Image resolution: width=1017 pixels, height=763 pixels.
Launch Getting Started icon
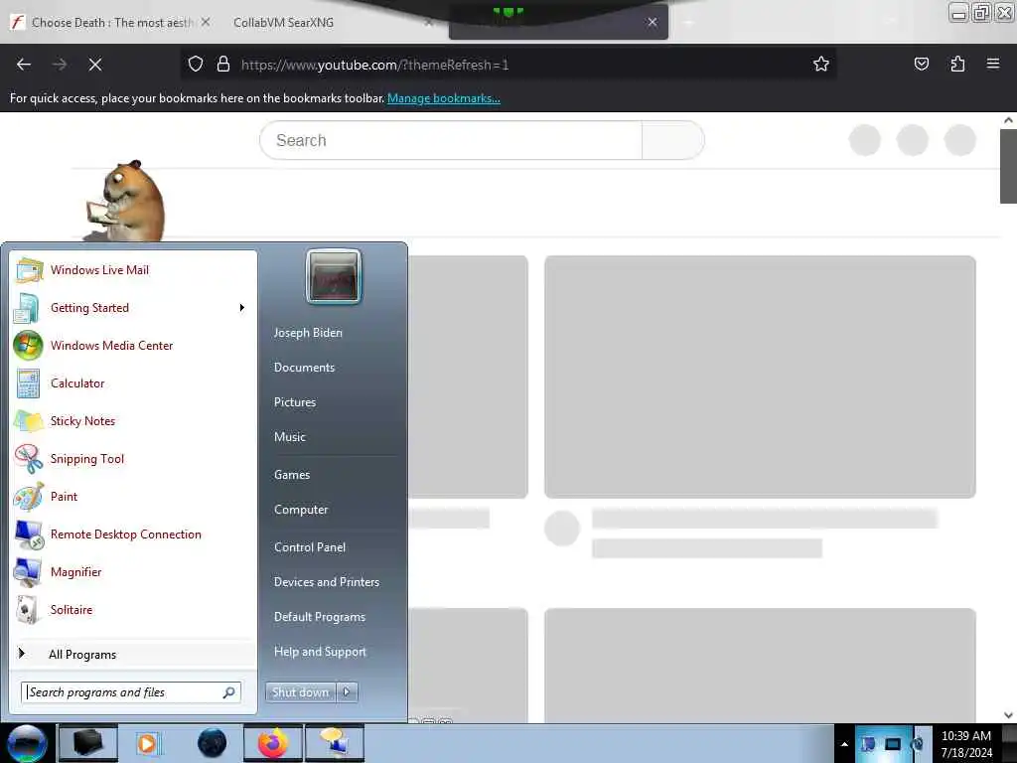[x=29, y=308]
